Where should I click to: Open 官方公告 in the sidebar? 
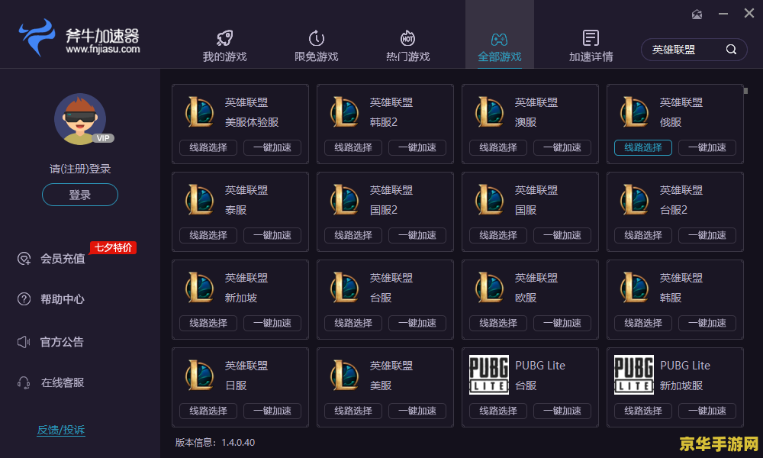[50, 342]
